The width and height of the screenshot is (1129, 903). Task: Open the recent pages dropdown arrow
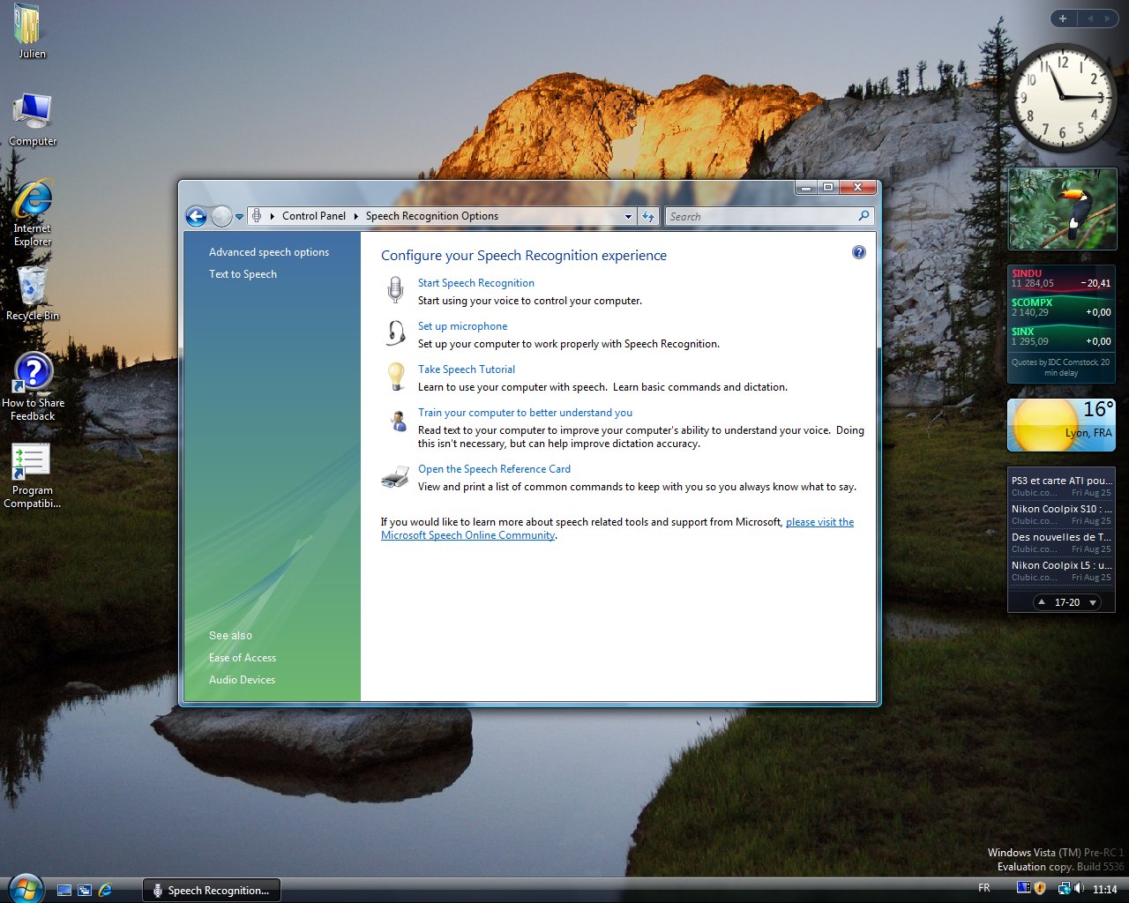239,217
